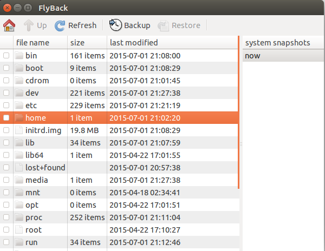Tick the checkbox for run
The image size is (325, 251).
(6, 242)
